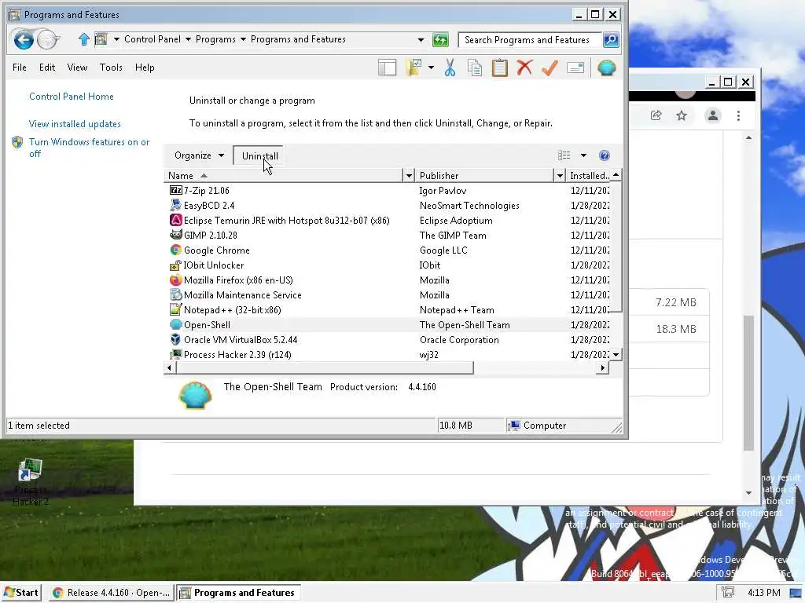Click the Paste clipboard toolbar icon
The width and height of the screenshot is (805, 603).
click(499, 68)
